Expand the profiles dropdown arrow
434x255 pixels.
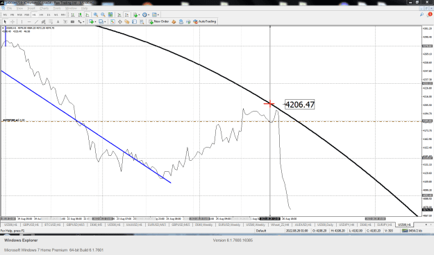105,21
